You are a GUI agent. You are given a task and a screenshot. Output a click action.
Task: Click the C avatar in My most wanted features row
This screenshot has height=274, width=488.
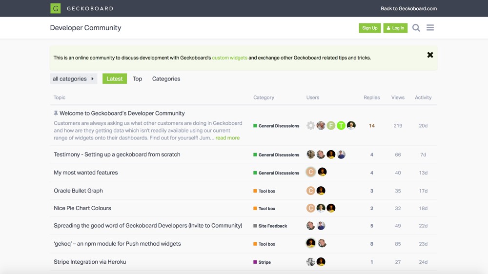(x=310, y=172)
